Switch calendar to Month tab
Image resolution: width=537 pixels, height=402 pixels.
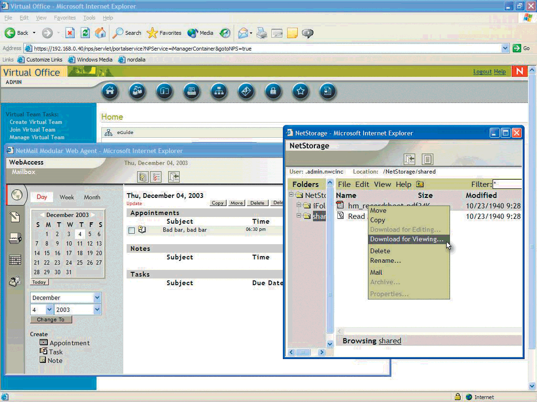pos(92,197)
